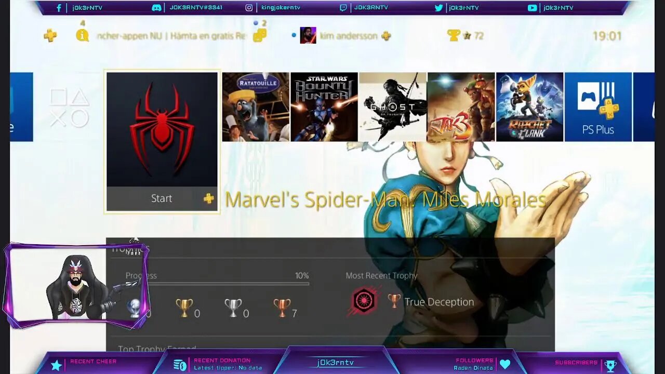The width and height of the screenshot is (665, 374).
Task: Click the gold trophy count icon
Action: pyautogui.click(x=184, y=308)
